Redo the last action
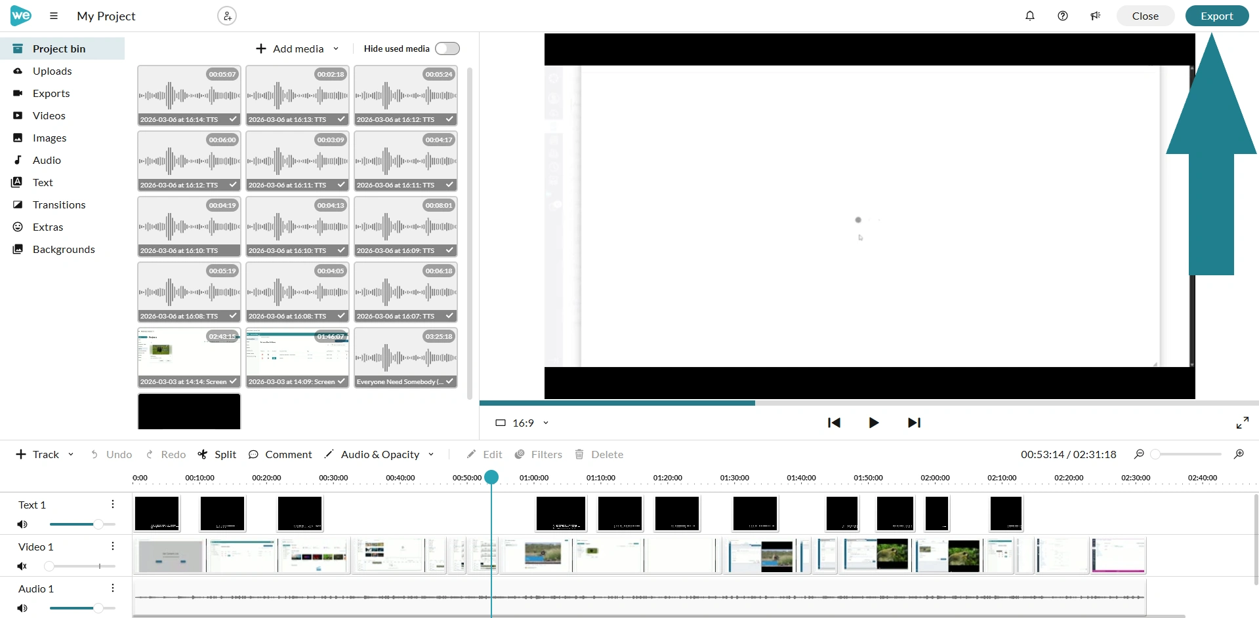 click(165, 454)
